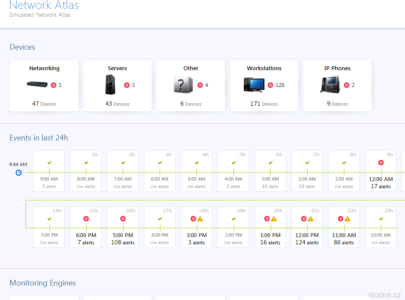Image resolution: width=405 pixels, height=300 pixels.
Task: Select the 1:00 PM 16 alerts event
Action: click(x=270, y=227)
